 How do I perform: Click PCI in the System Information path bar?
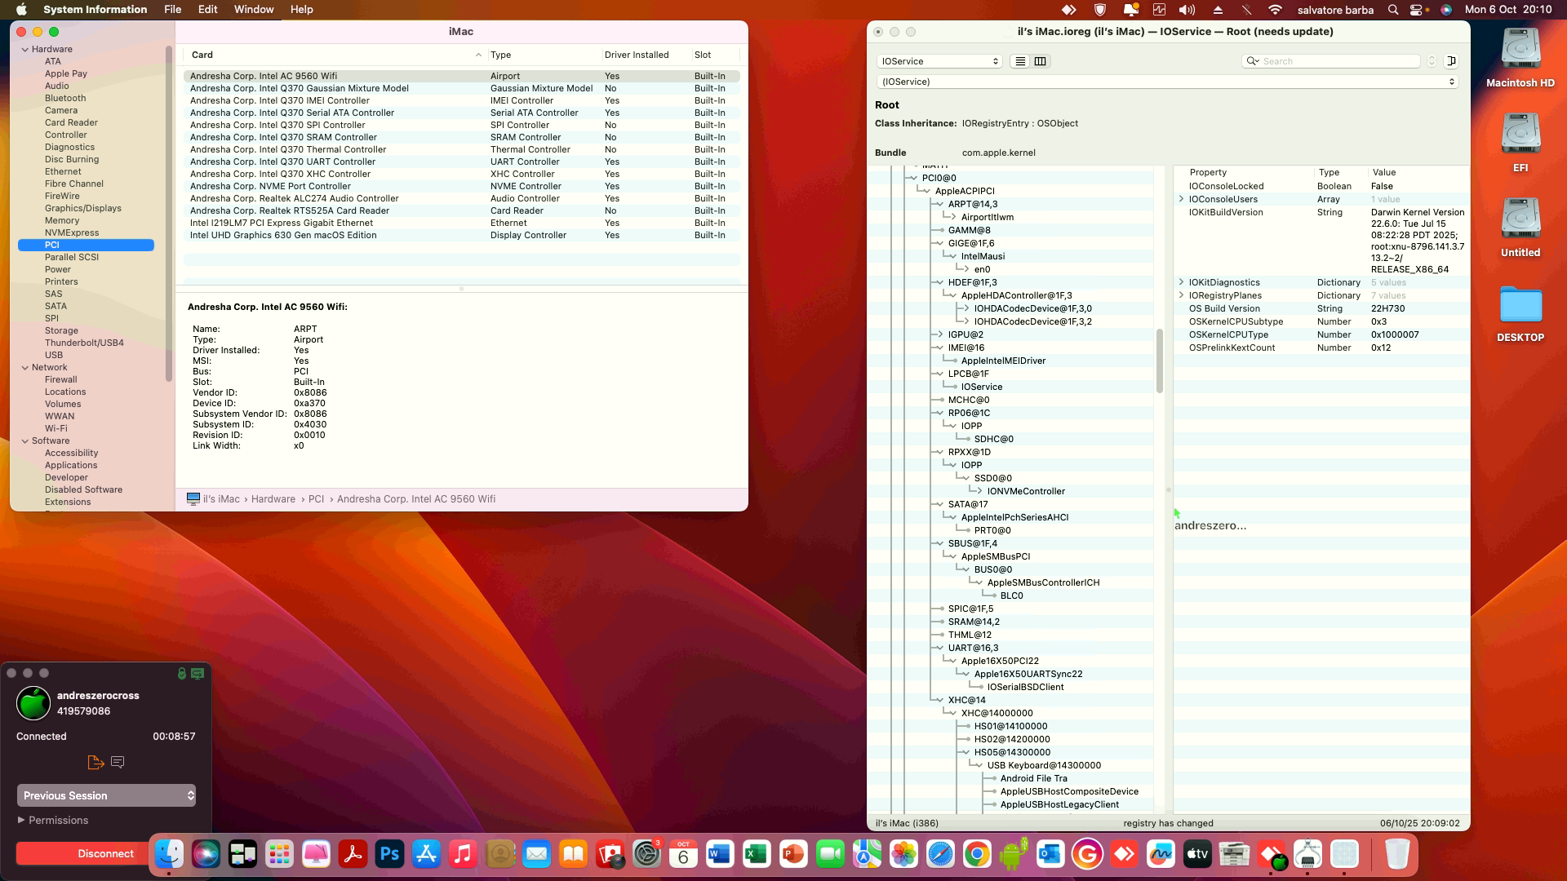coord(316,499)
